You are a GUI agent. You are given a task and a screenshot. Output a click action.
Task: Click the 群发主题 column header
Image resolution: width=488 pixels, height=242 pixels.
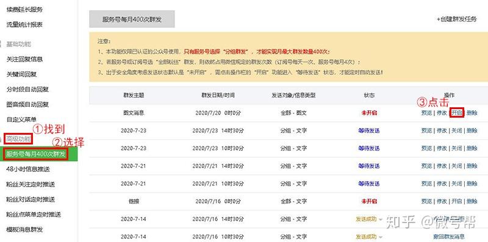tap(134, 96)
